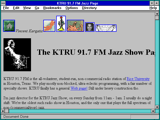Click the title bar text KTRU 91.7 FM Jazz Page
Screen dimensions: 160x120
pos(77,3)
